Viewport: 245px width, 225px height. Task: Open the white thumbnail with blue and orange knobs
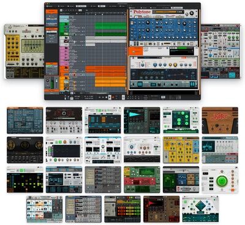coord(142,150)
